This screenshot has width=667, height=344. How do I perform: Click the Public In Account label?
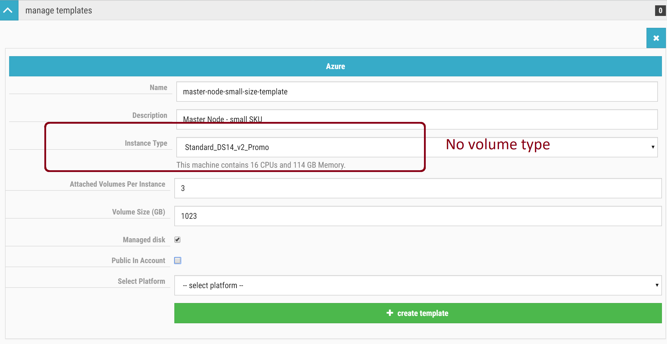(x=138, y=261)
